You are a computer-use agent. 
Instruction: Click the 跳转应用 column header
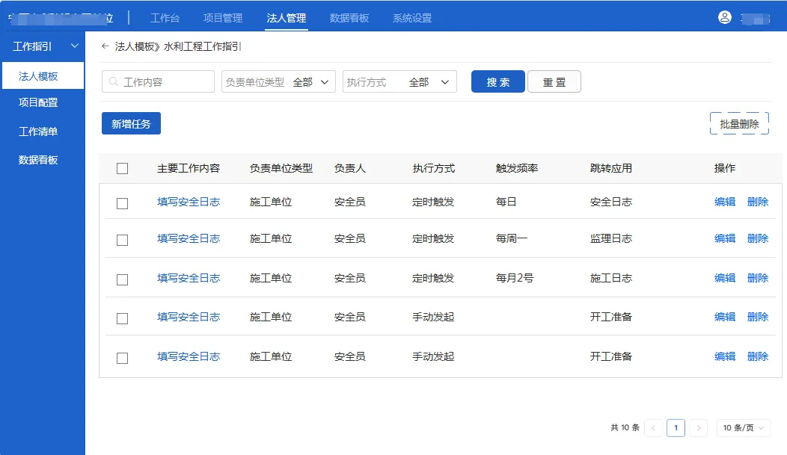(x=611, y=168)
